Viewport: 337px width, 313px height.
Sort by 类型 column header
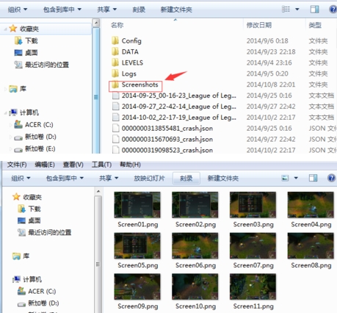(x=315, y=25)
